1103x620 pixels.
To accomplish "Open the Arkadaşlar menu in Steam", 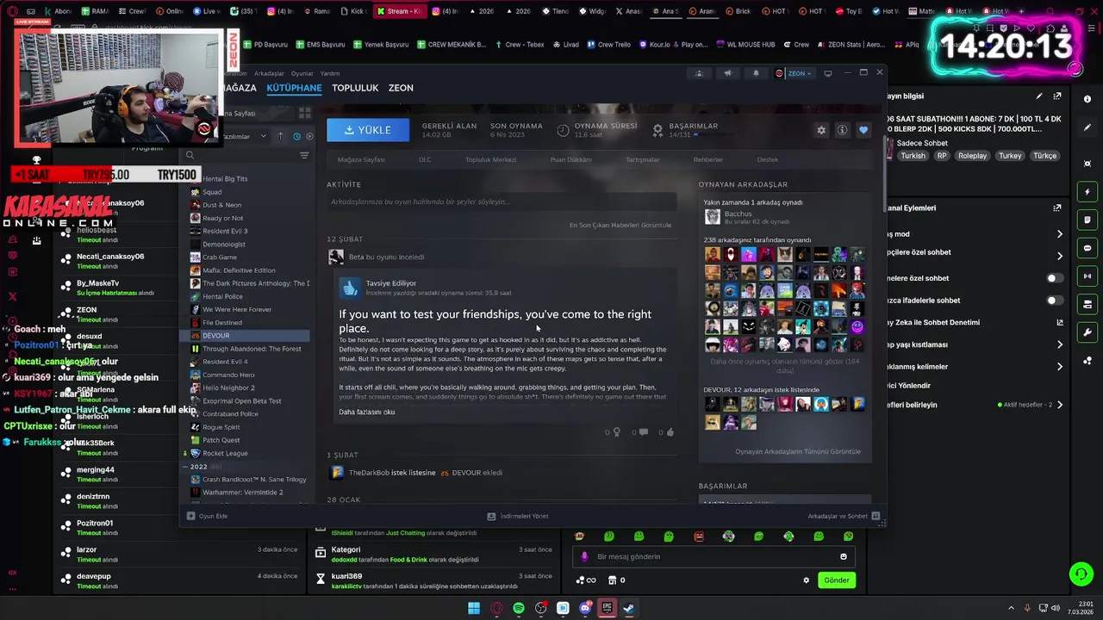I will point(269,73).
